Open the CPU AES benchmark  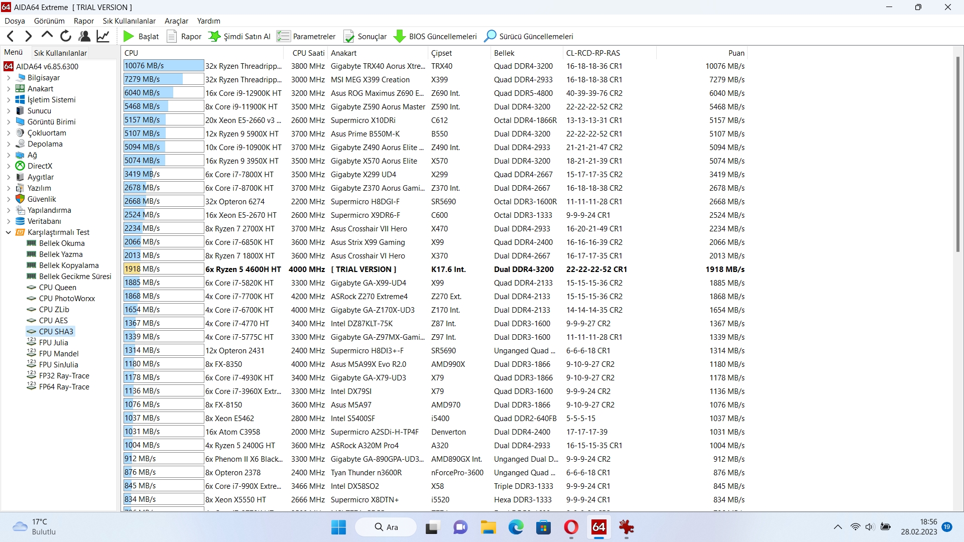click(x=47, y=321)
